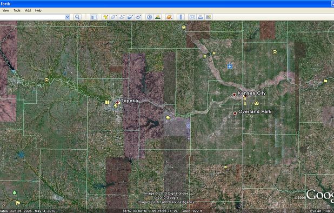Click the blue airport icon on the map
The image size is (334, 213).
[x=230, y=66]
